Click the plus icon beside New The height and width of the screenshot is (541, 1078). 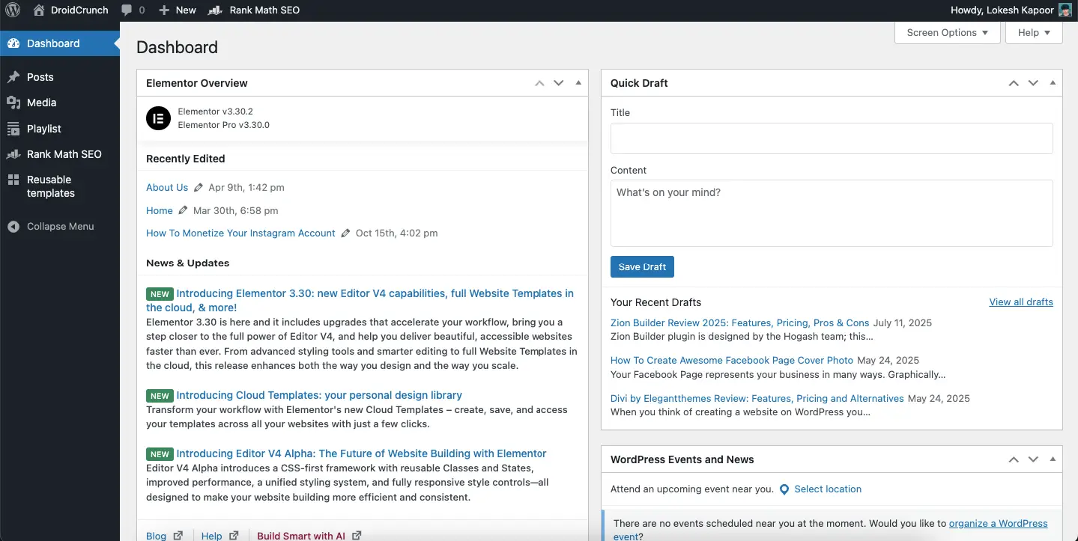(x=164, y=10)
